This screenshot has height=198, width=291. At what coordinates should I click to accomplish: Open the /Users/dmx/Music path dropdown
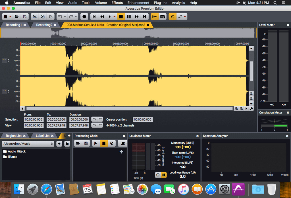coord(28,144)
